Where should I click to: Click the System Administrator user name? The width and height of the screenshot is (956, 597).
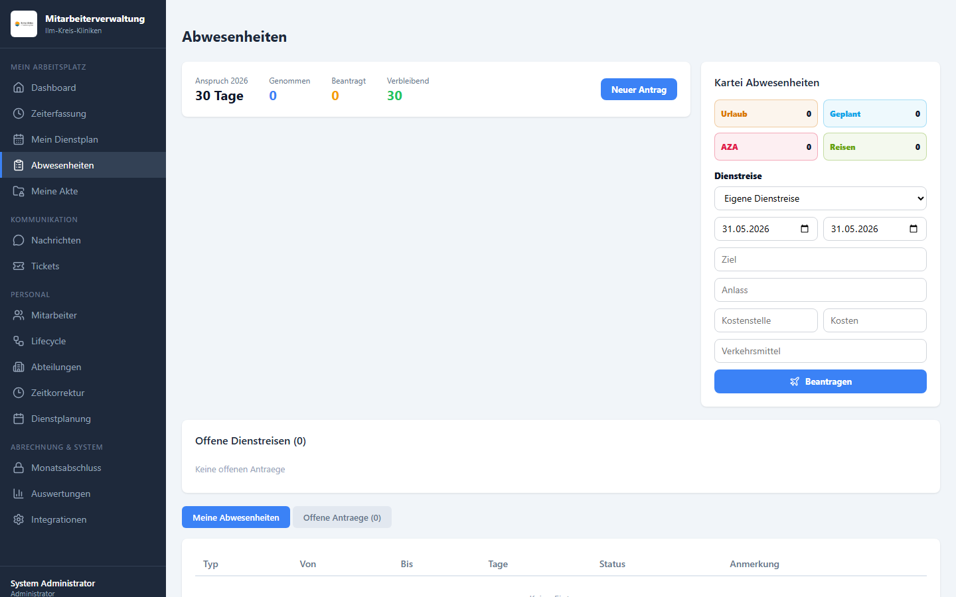point(53,583)
